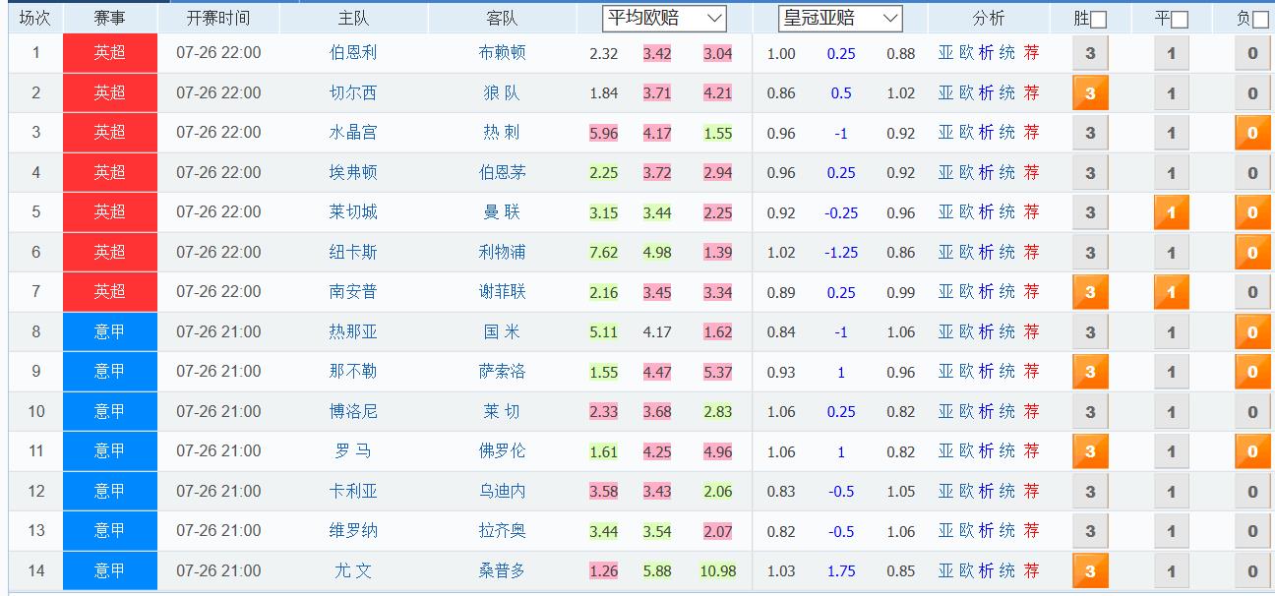
Task: Toggle draw pick 1 for 伯恩利 match
Action: (1171, 54)
